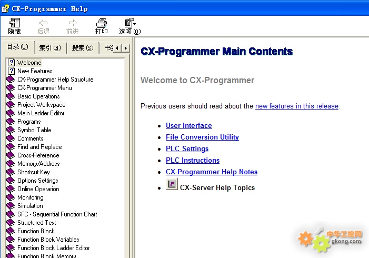Click book icon beside Memory/Address

[x=11, y=164]
